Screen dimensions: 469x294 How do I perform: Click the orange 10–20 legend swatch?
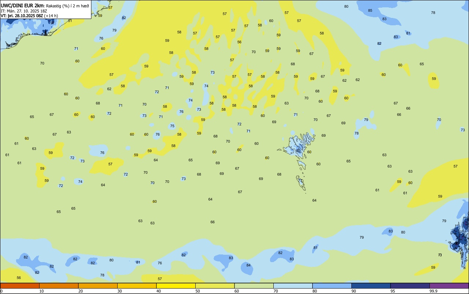[x=59, y=286]
